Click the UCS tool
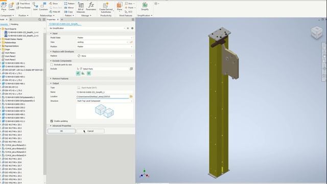This screenshot has height=184, width=327. point(128,12)
